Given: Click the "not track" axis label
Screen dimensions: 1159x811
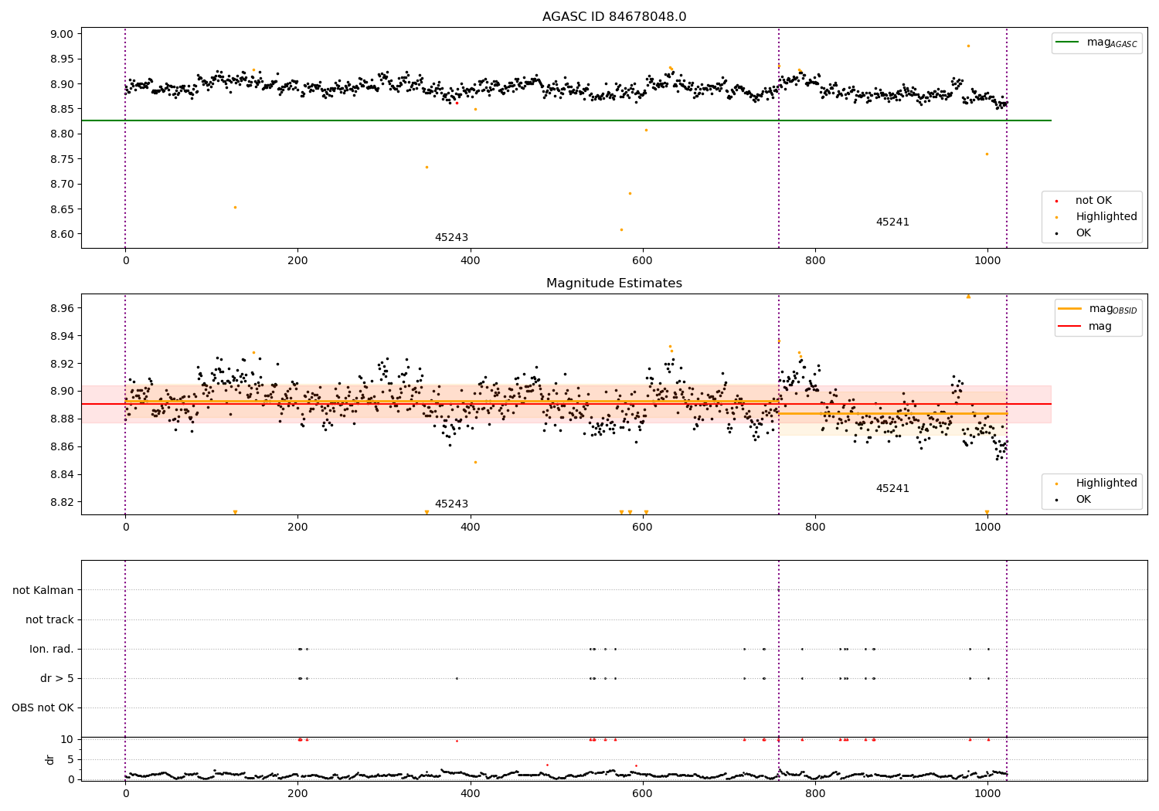Looking at the screenshot, I should tap(49, 620).
